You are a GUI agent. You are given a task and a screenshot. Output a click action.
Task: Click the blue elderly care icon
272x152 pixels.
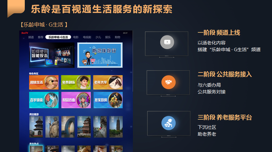[x=168, y=123]
